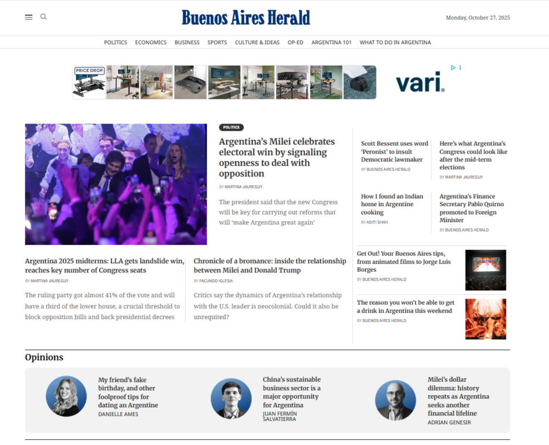This screenshot has height=445, width=549.
Task: Click the wine glasses thumbnail
Action: pyautogui.click(x=485, y=319)
